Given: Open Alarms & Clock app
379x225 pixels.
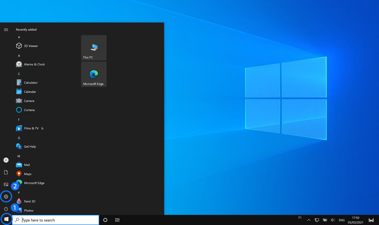Looking at the screenshot, I should click(34, 64).
